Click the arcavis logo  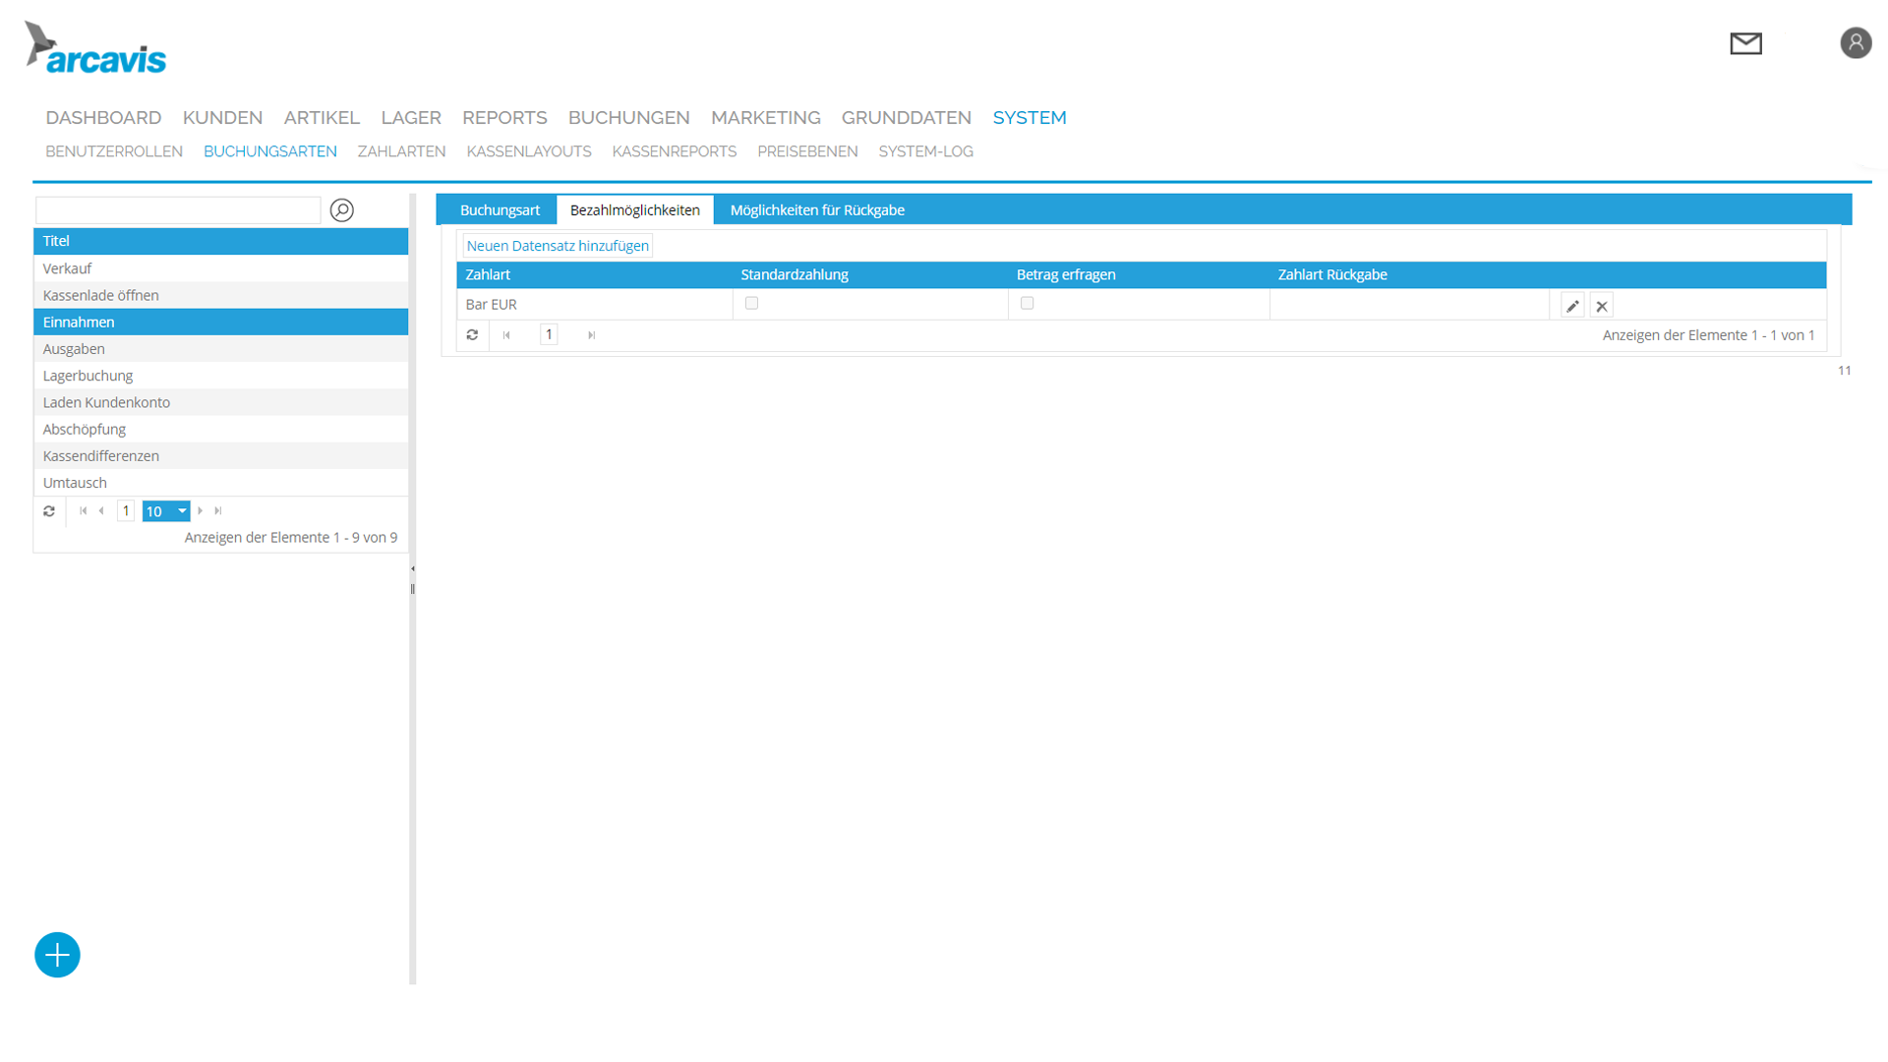[96, 49]
